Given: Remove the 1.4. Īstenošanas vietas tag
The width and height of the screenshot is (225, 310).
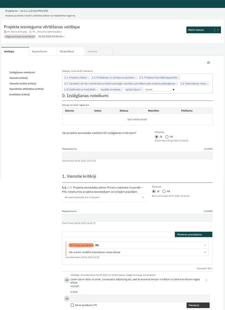Looking at the screenshot, I should click(x=208, y=84).
